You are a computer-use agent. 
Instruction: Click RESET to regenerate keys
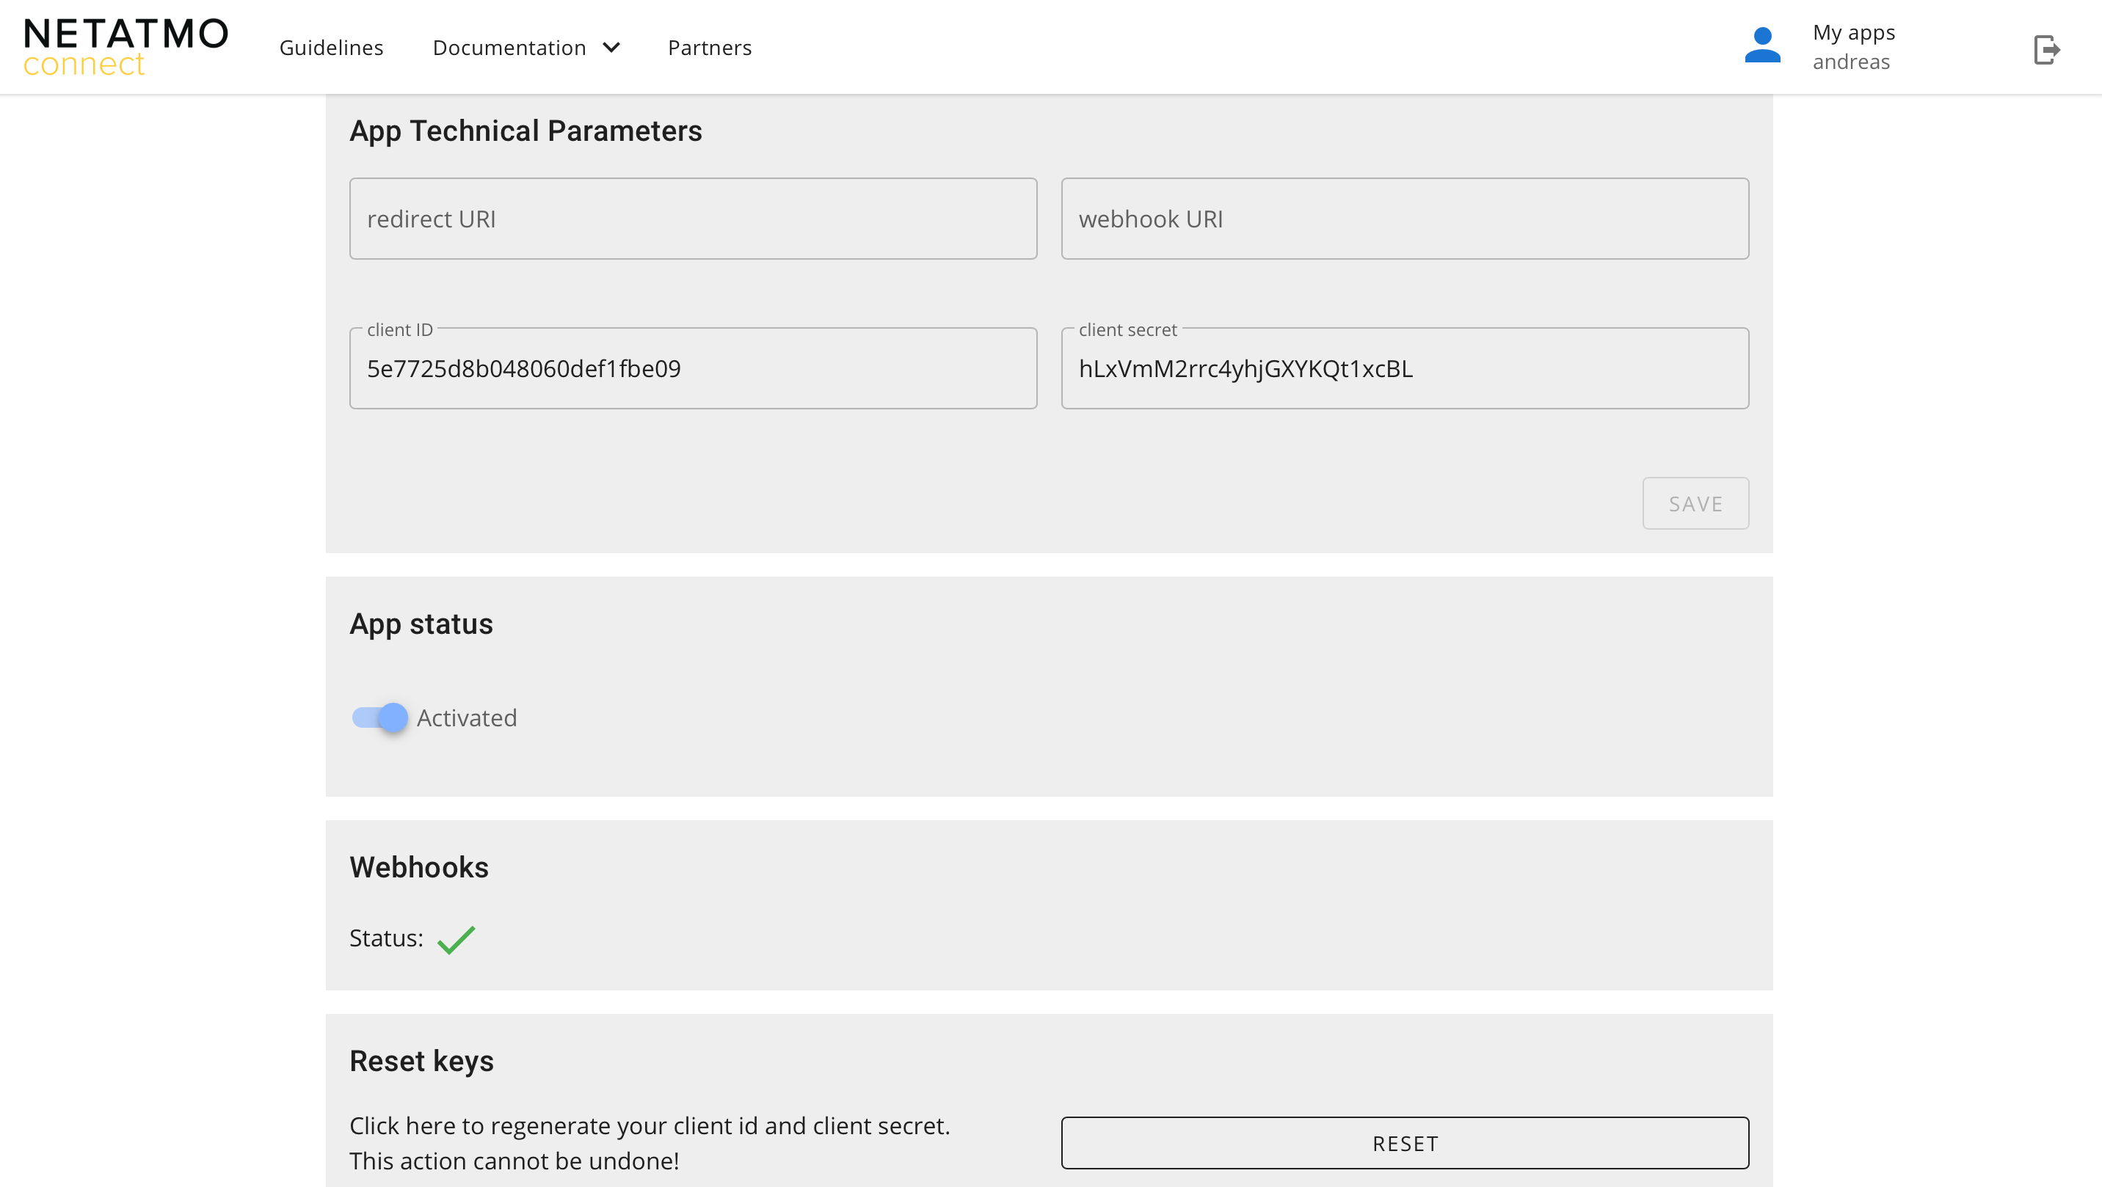[x=1404, y=1142]
